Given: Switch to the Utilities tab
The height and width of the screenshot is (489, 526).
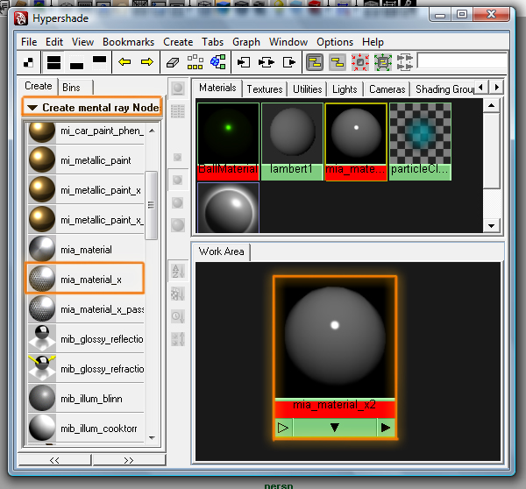Looking at the screenshot, I should [x=308, y=89].
